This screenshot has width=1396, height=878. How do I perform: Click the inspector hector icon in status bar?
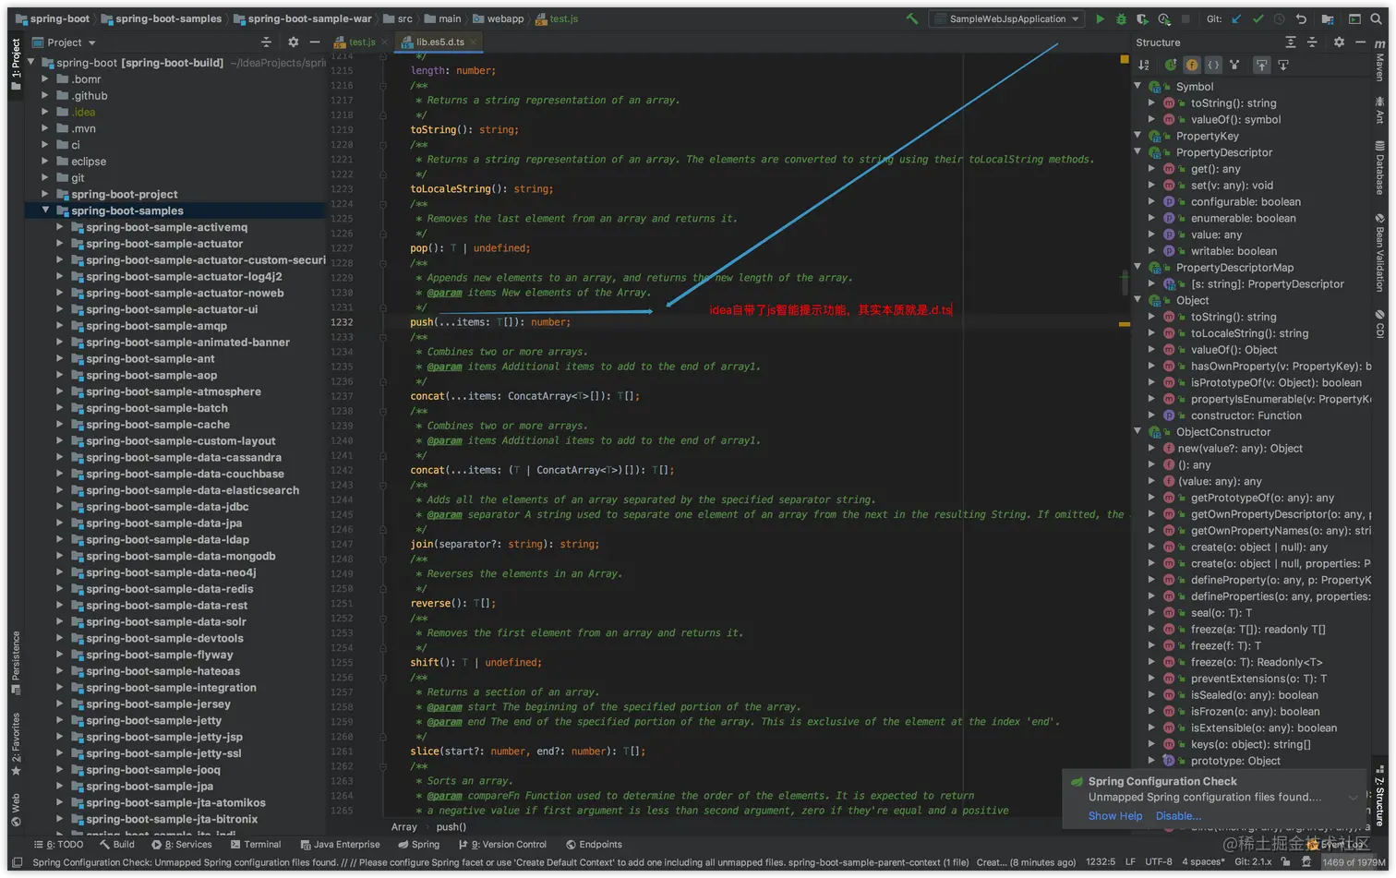[1306, 861]
